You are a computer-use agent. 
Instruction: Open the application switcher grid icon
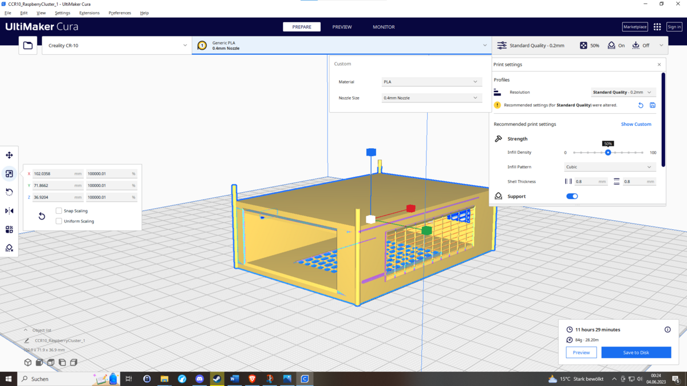pyautogui.click(x=657, y=27)
